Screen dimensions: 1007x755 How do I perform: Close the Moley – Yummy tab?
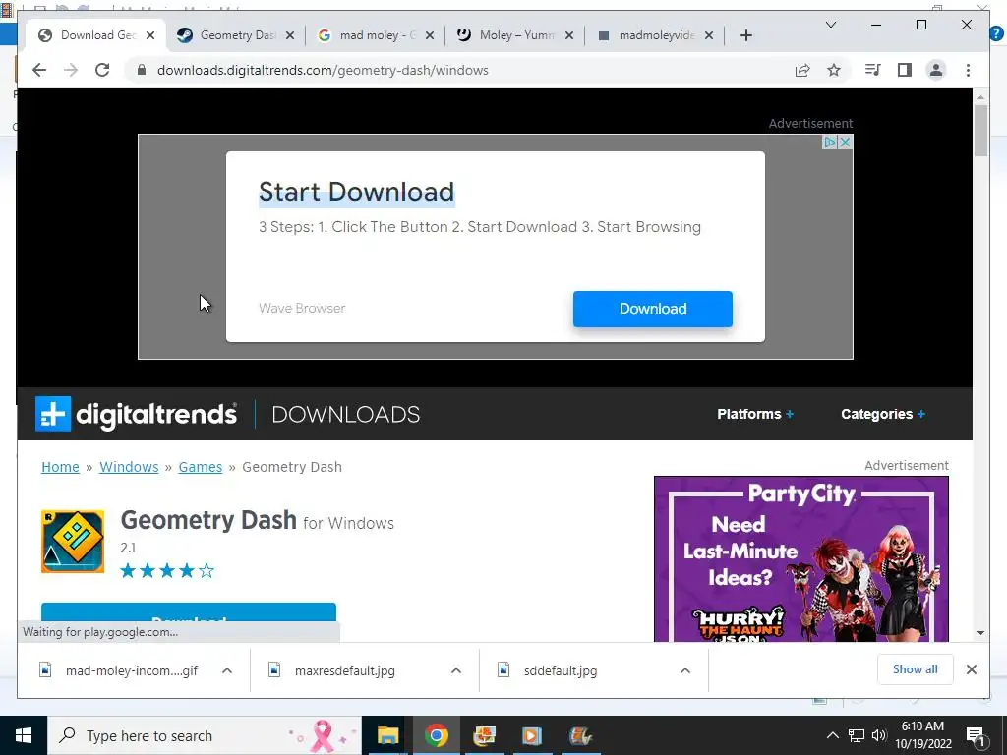coord(569,35)
